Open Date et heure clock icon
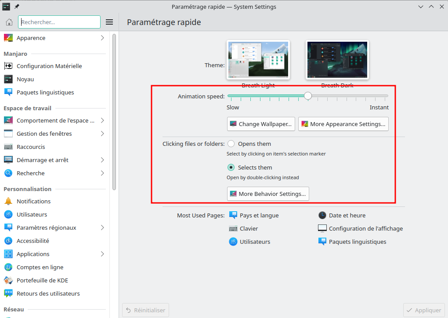 (322, 215)
